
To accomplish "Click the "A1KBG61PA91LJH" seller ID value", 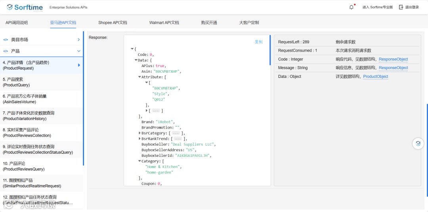I will [x=193, y=155].
